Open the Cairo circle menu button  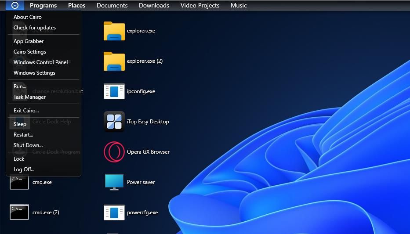coord(15,5)
